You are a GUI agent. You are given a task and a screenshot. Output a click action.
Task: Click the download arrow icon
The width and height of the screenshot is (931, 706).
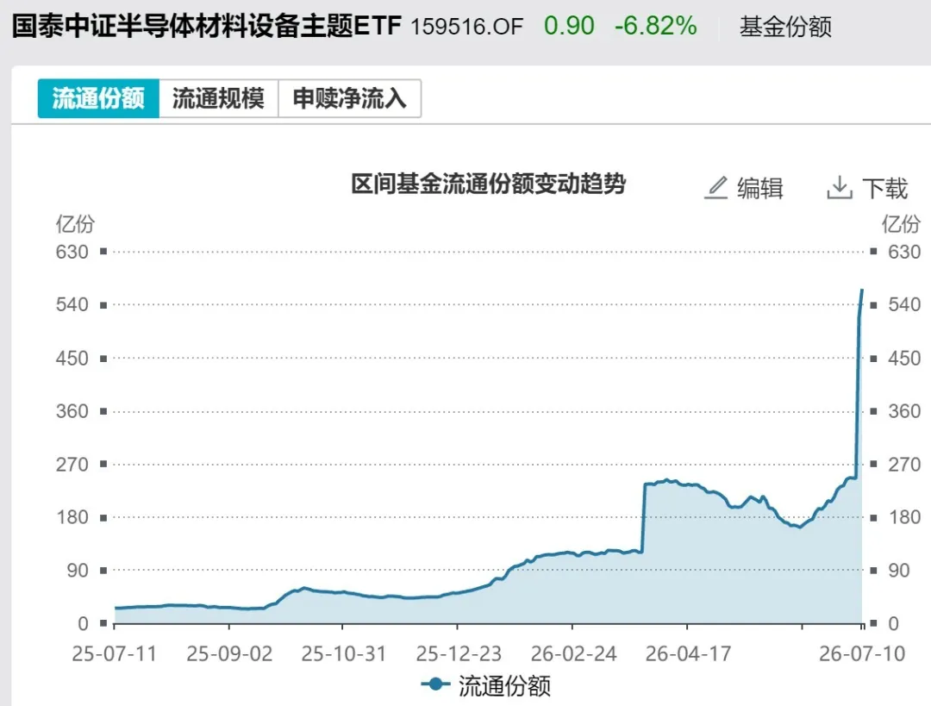pos(840,188)
